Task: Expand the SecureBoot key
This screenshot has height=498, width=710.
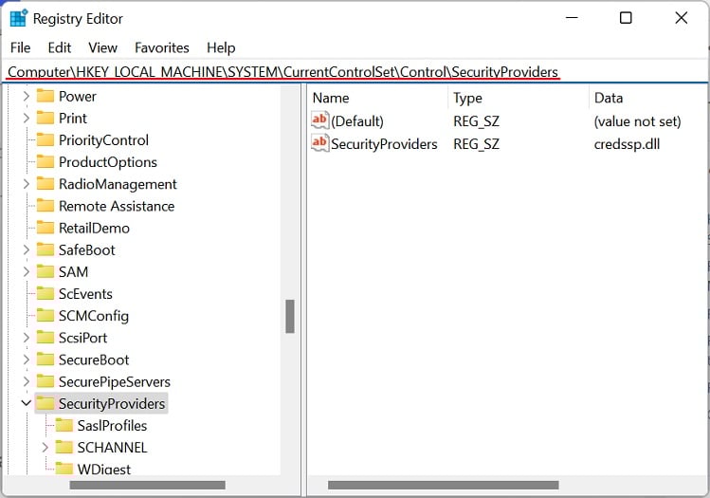Action: tap(26, 360)
